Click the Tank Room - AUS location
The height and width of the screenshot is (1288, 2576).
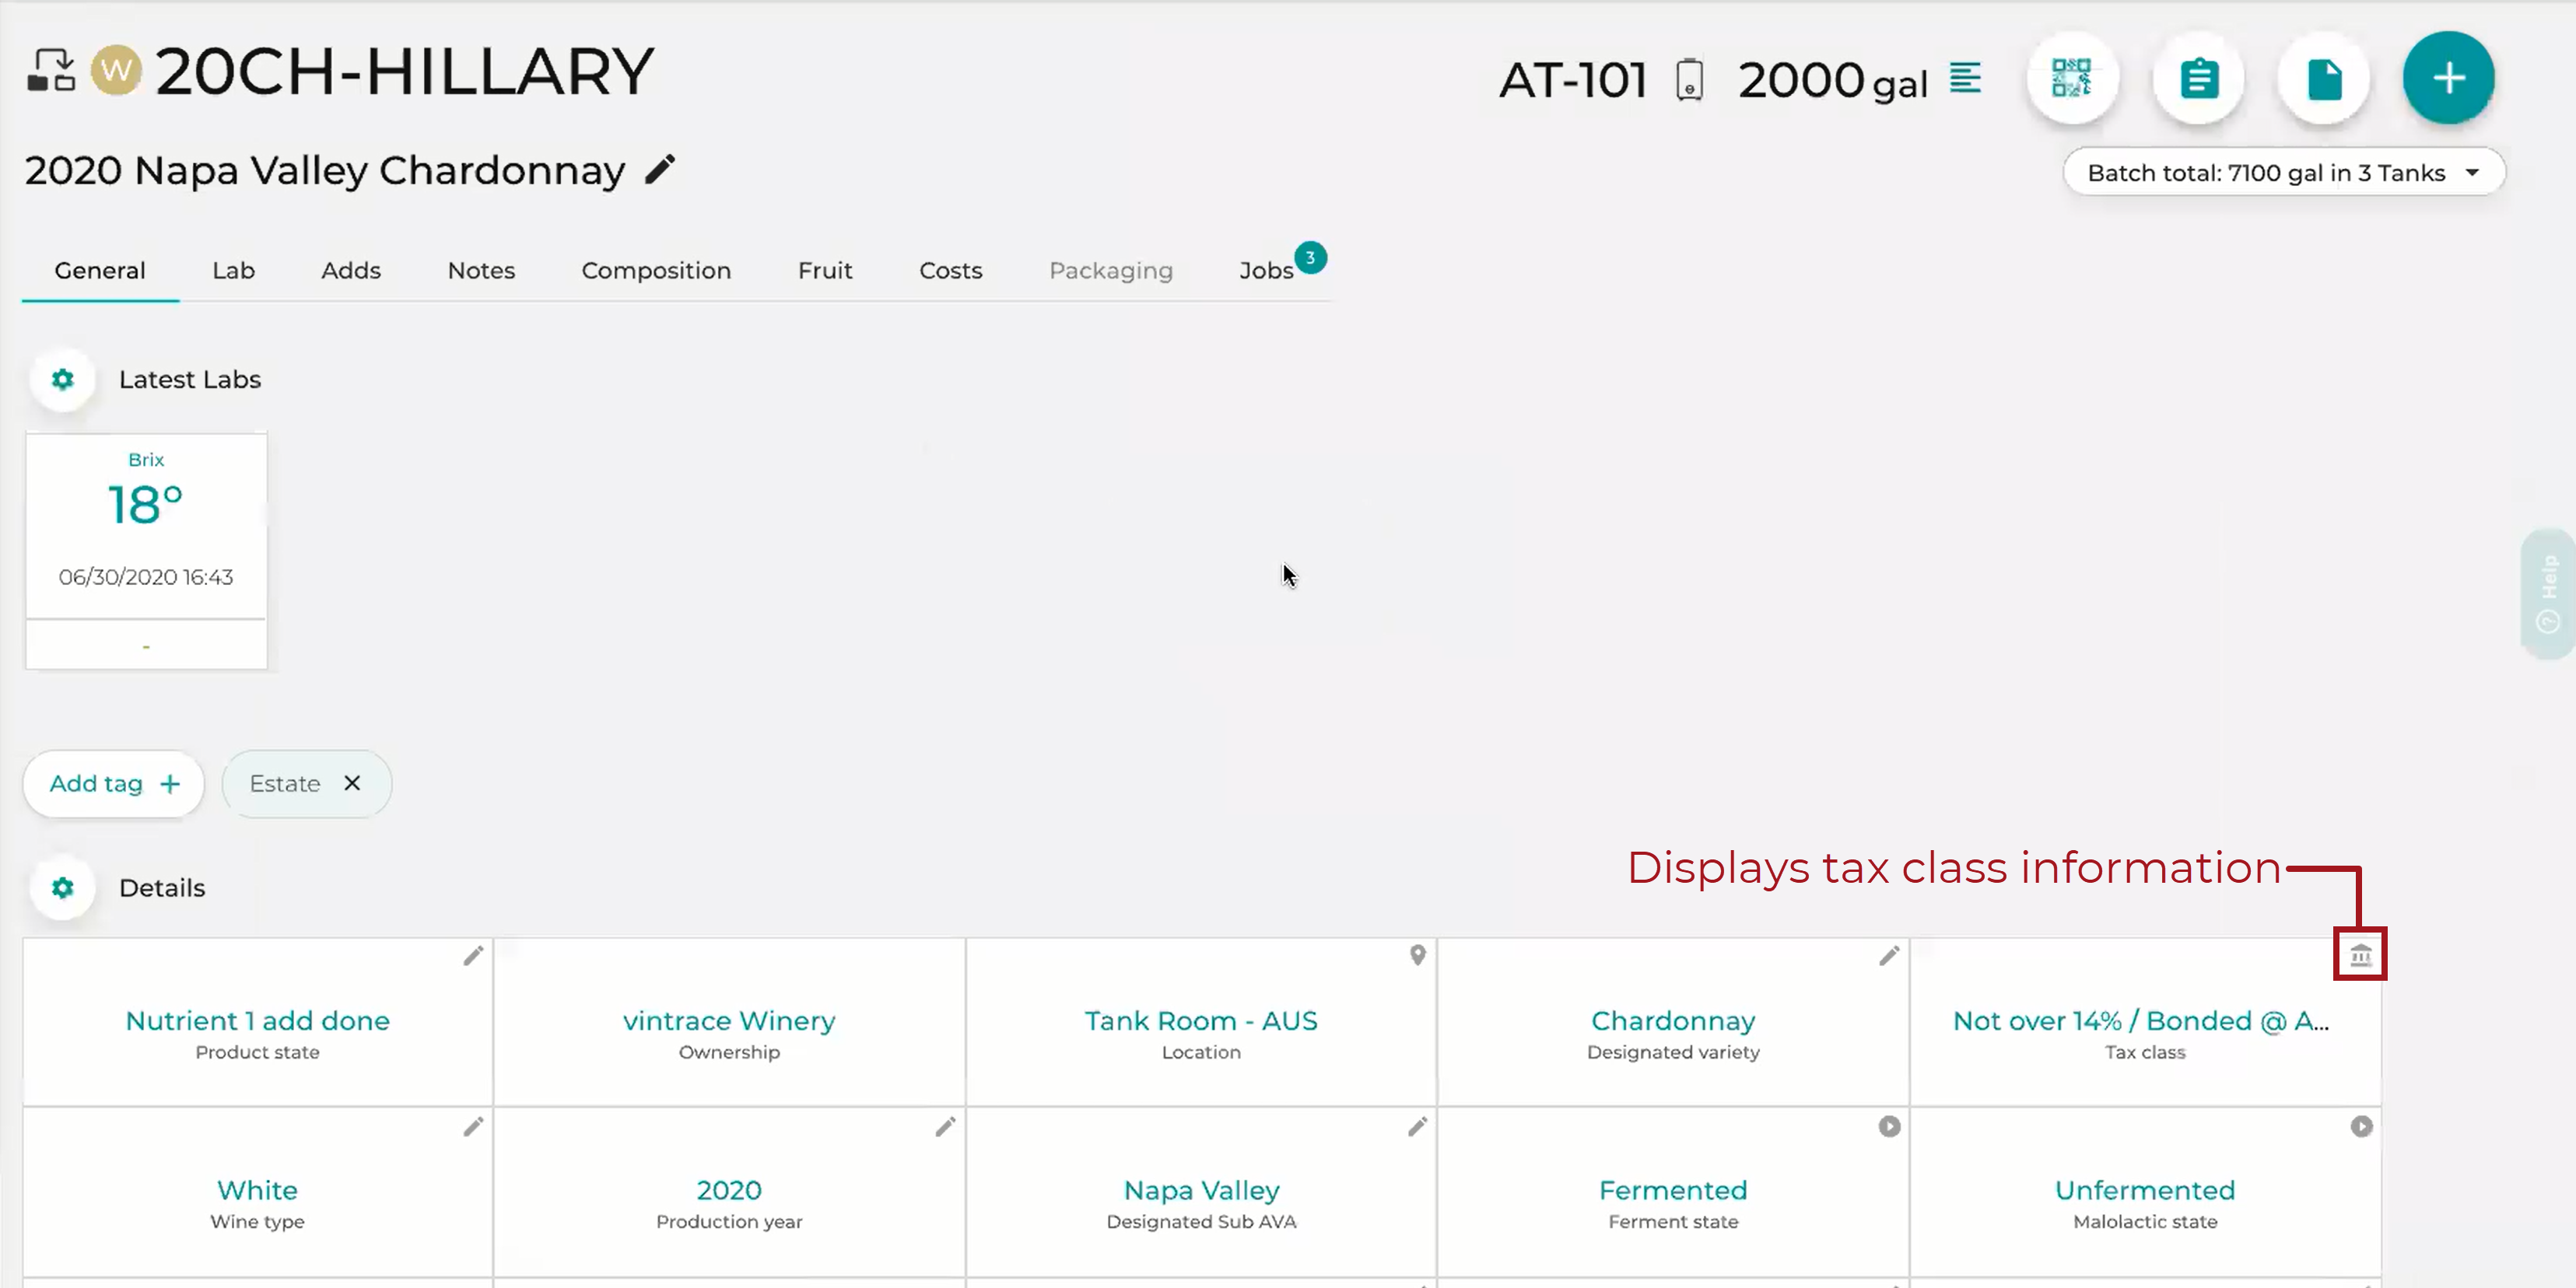click(1201, 1020)
